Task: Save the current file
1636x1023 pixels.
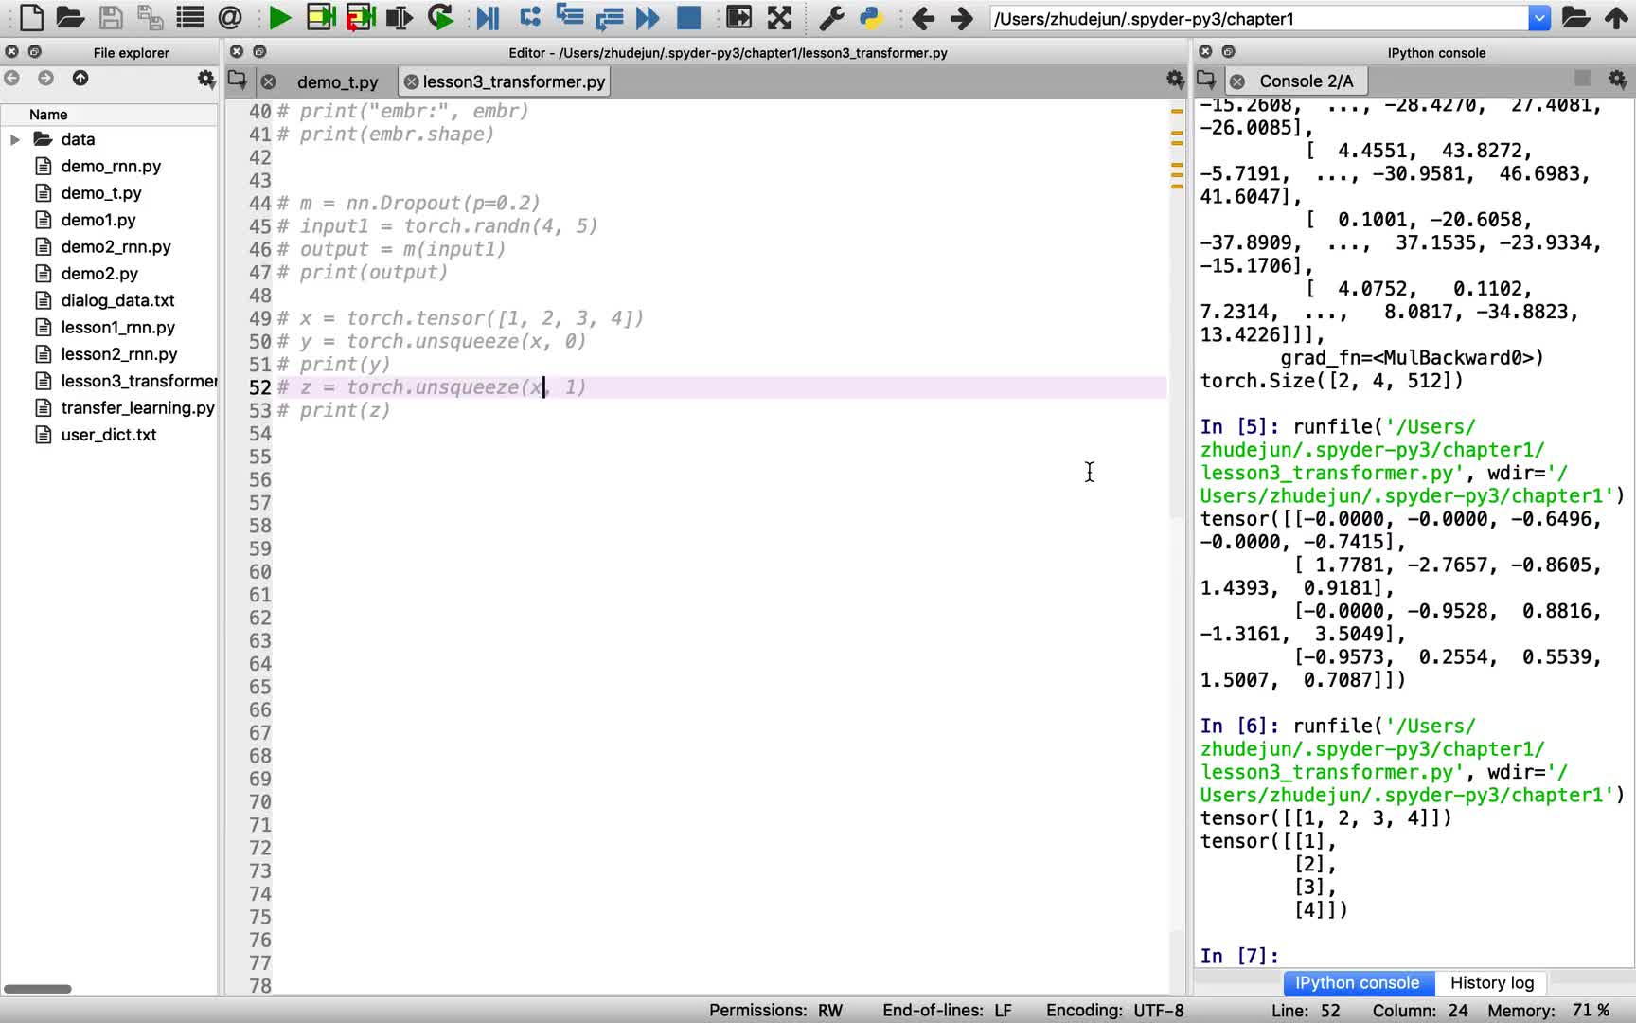Action: [111, 17]
